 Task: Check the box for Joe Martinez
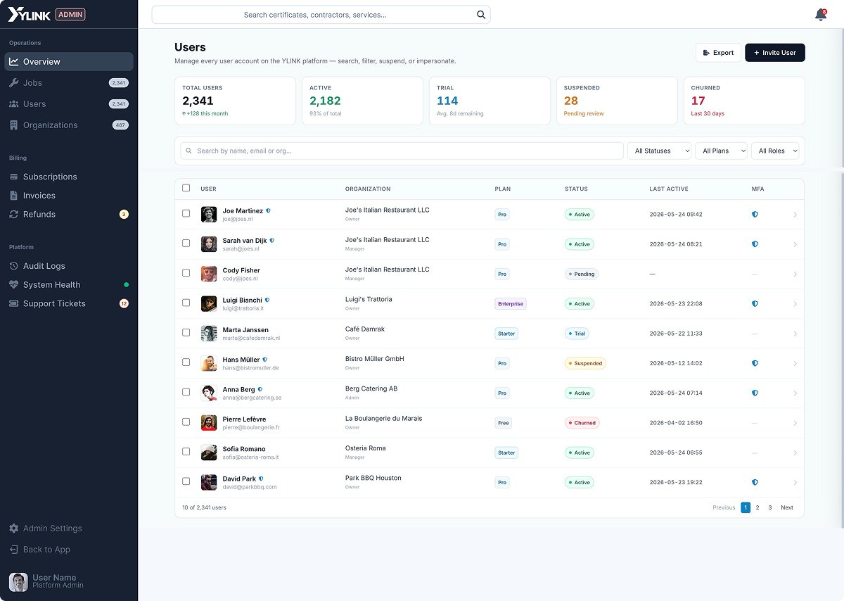pos(186,213)
